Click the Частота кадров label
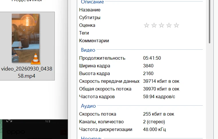 [97, 97]
